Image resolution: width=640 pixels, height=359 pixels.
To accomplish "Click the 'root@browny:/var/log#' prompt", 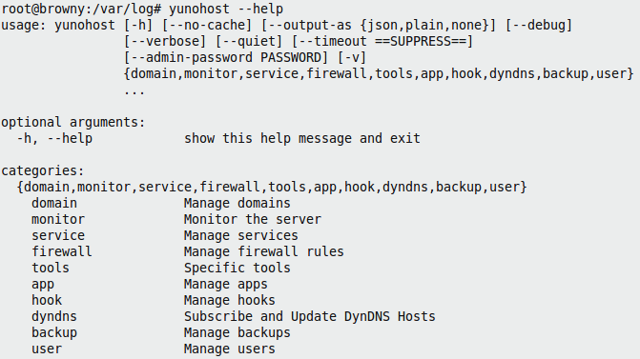I will 81,9.
